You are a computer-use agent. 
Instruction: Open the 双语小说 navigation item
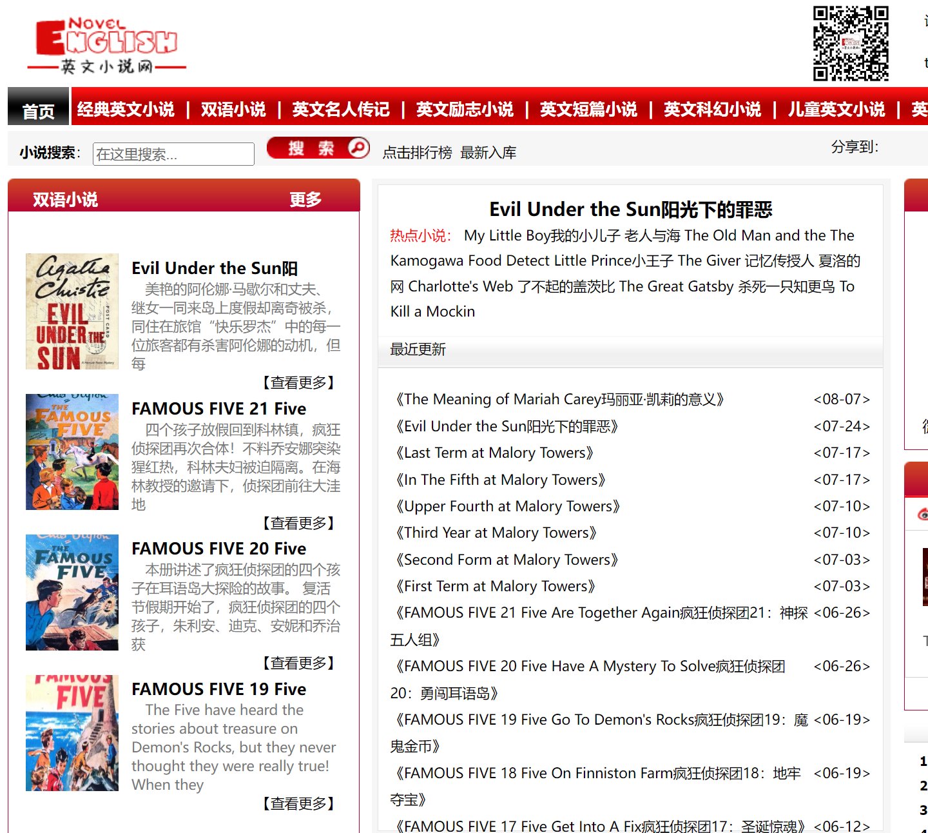click(x=233, y=110)
